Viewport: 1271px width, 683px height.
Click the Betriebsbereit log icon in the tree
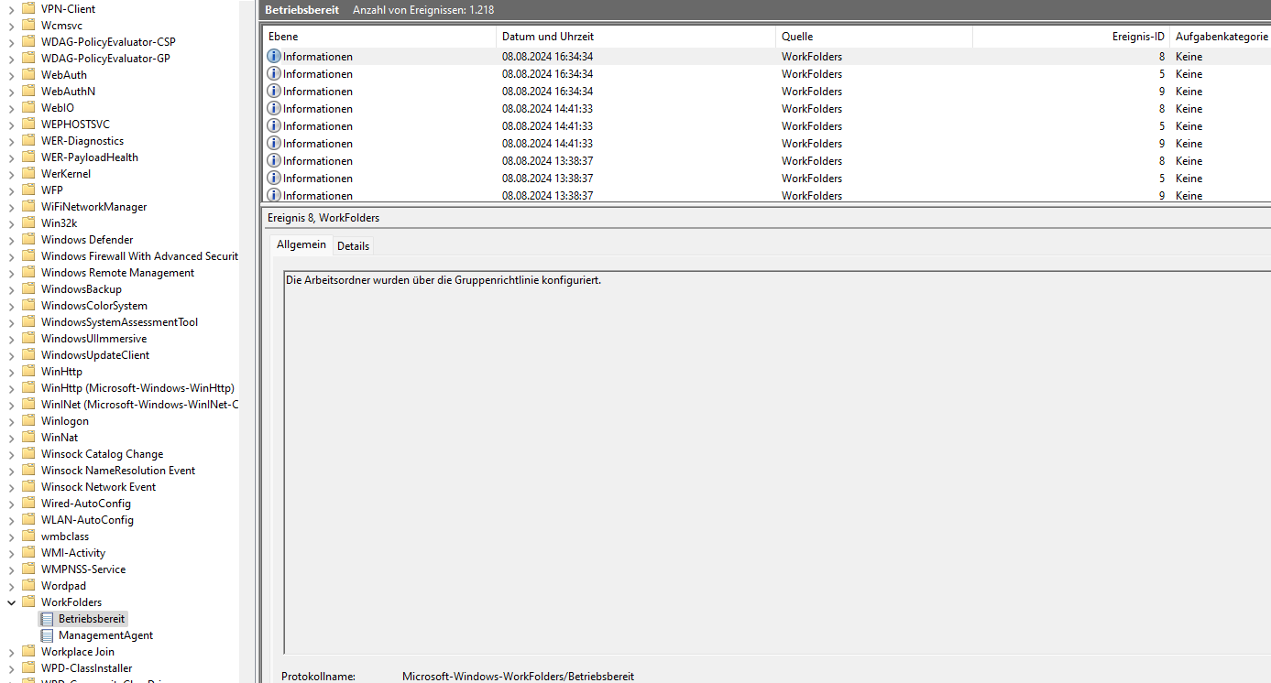tap(48, 619)
